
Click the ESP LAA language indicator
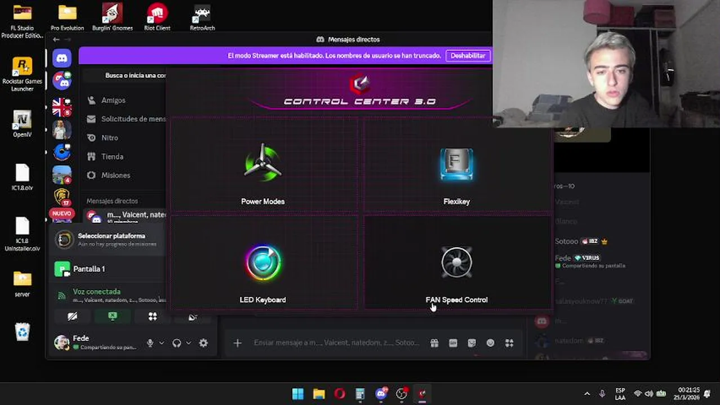pos(620,394)
